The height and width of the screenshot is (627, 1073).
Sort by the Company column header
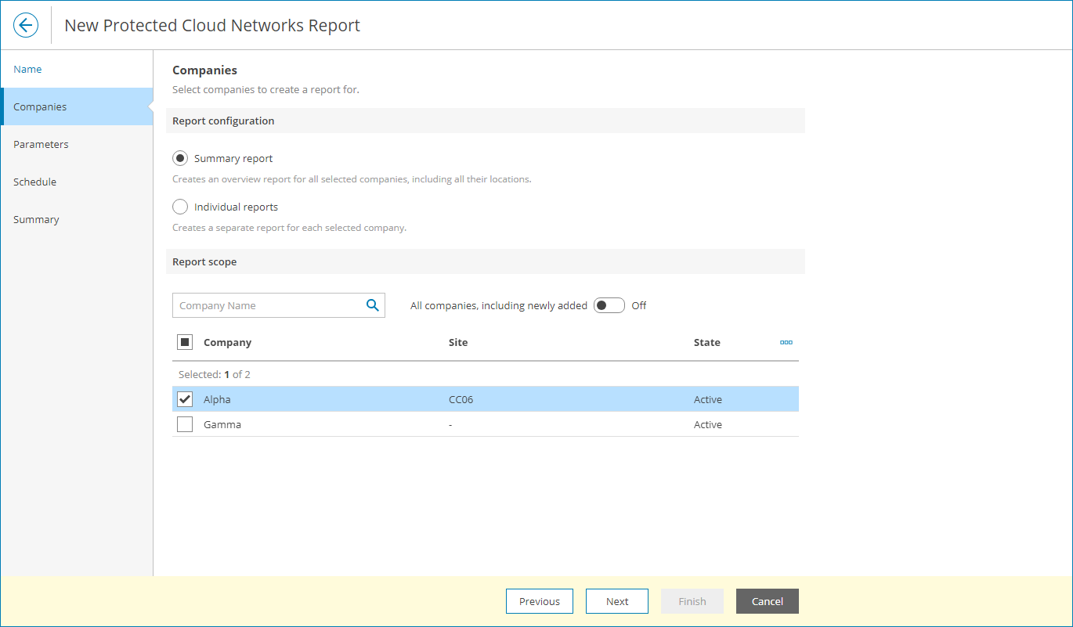click(x=227, y=342)
